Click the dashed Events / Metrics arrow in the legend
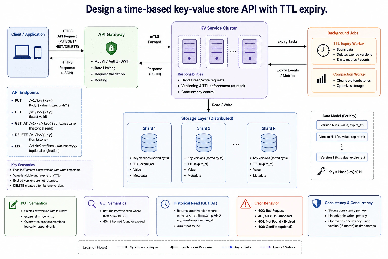This screenshot has width=388, height=259. coord(265,247)
